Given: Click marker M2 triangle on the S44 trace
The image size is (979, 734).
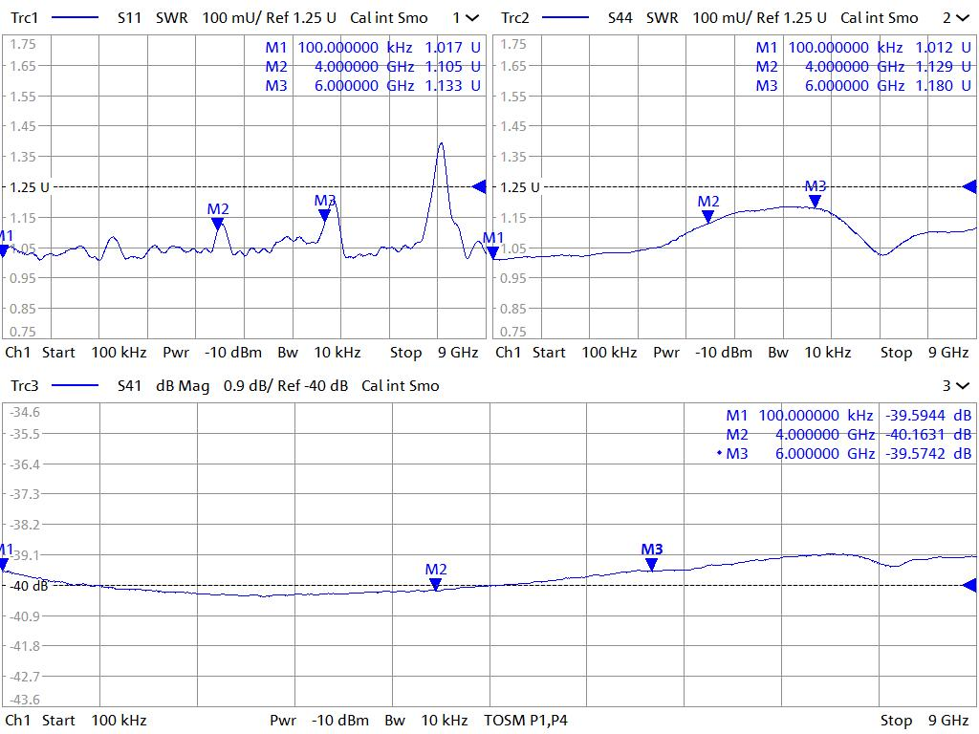Looking at the screenshot, I should 708,216.
